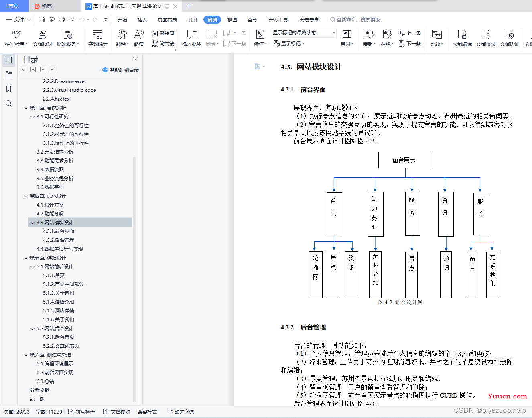Image resolution: width=532 pixels, height=418 pixels.
Task: Switch to the 引用 ribbon tab
Action: click(192, 20)
